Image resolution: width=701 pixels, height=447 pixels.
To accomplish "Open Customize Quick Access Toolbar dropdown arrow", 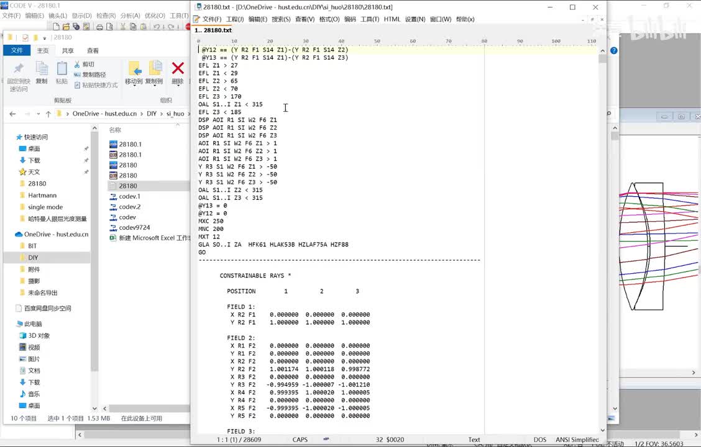I will (44, 38).
